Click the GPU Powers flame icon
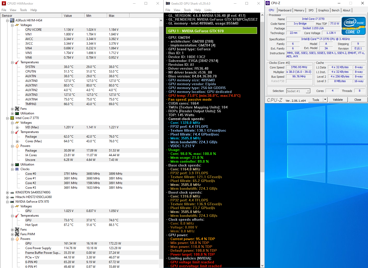Viewport: 368px width, 268px height. tap(17, 239)
